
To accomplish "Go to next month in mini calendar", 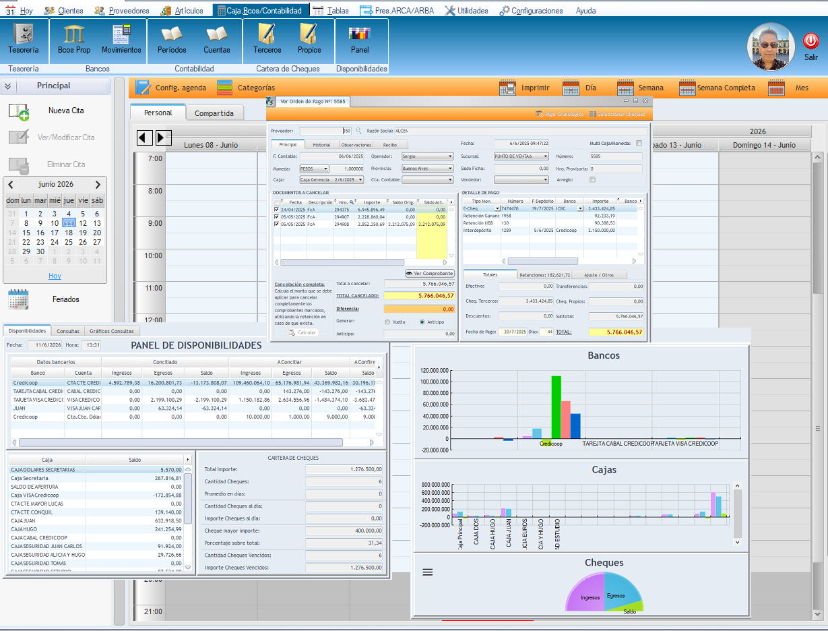I will point(98,184).
